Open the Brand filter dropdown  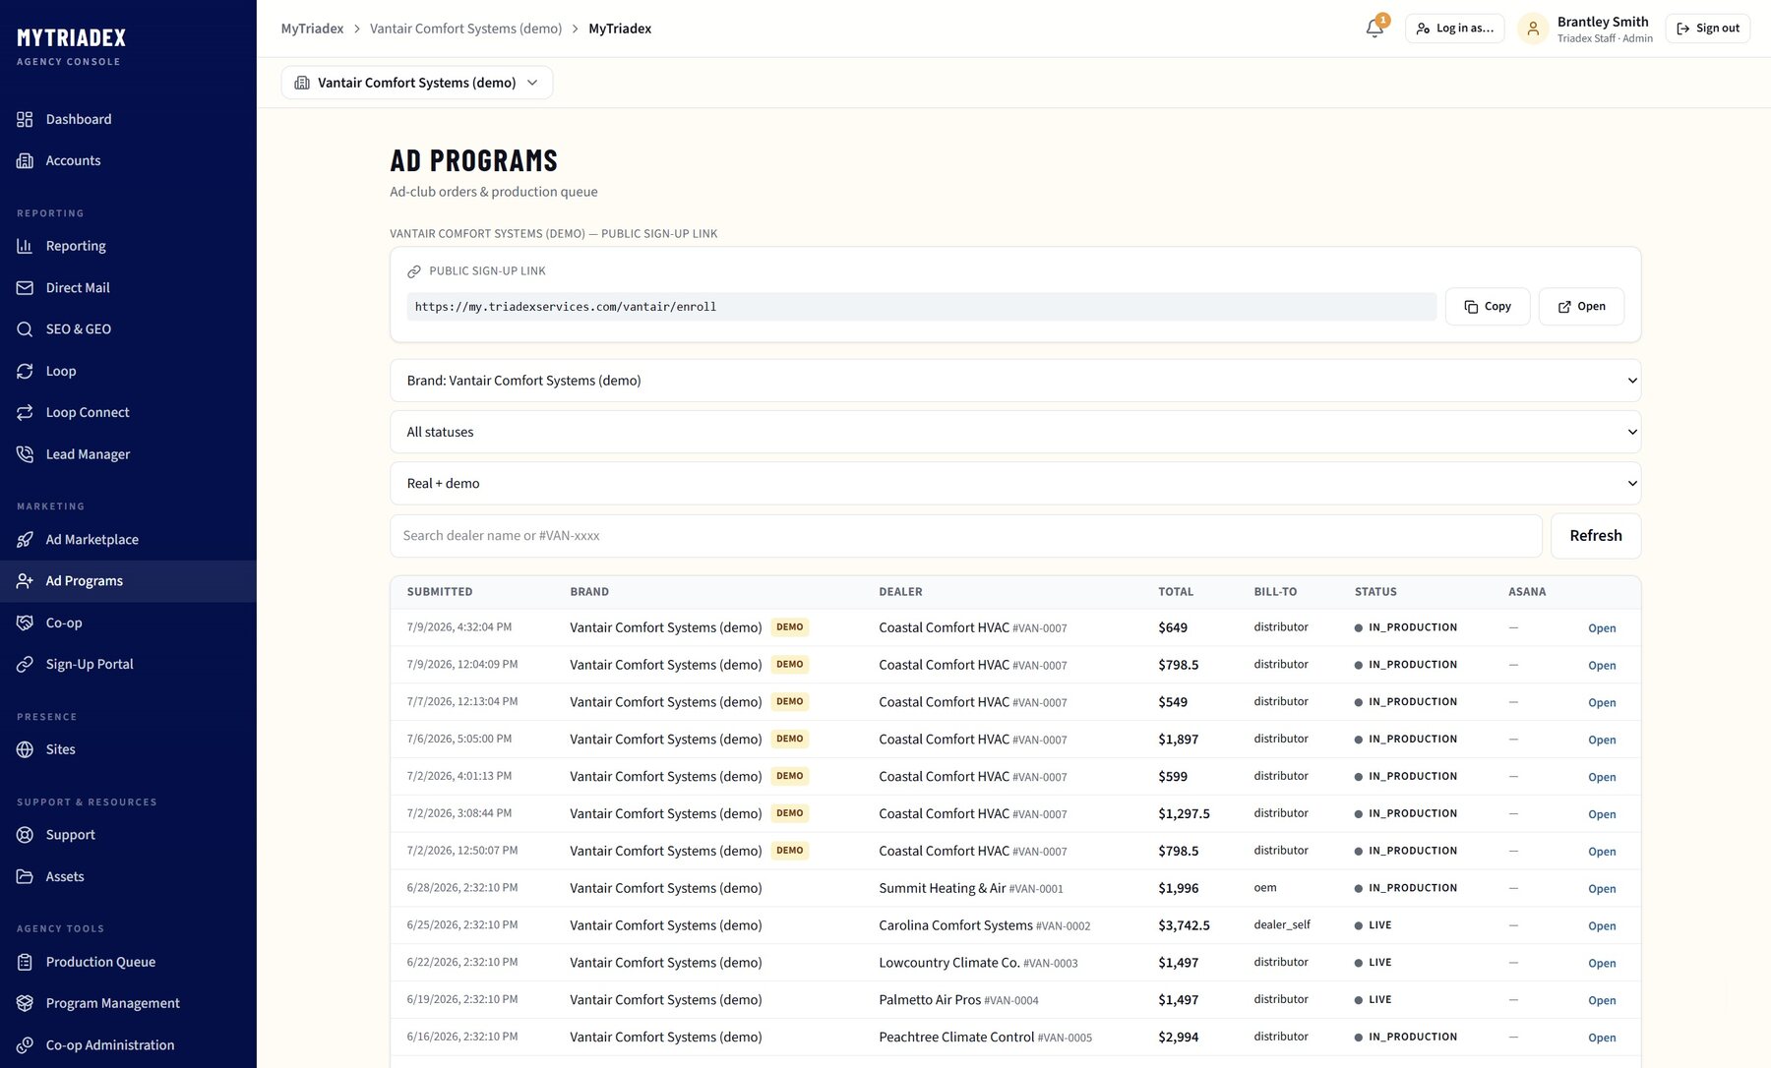(x=1015, y=381)
